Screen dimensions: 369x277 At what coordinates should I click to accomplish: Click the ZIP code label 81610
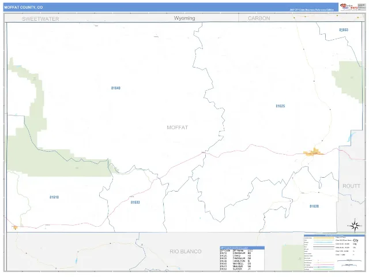tap(54, 197)
